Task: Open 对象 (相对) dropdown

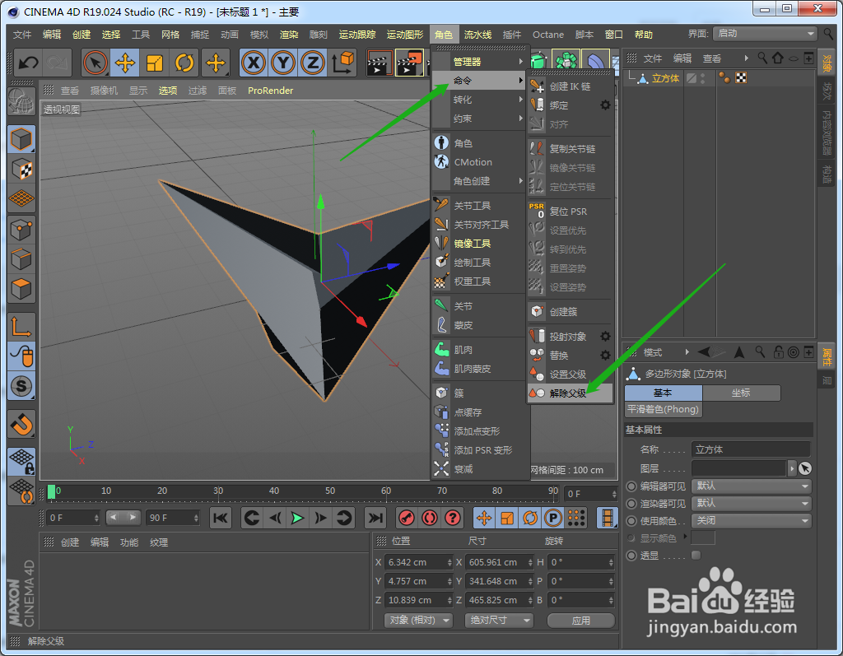Action: [x=418, y=621]
